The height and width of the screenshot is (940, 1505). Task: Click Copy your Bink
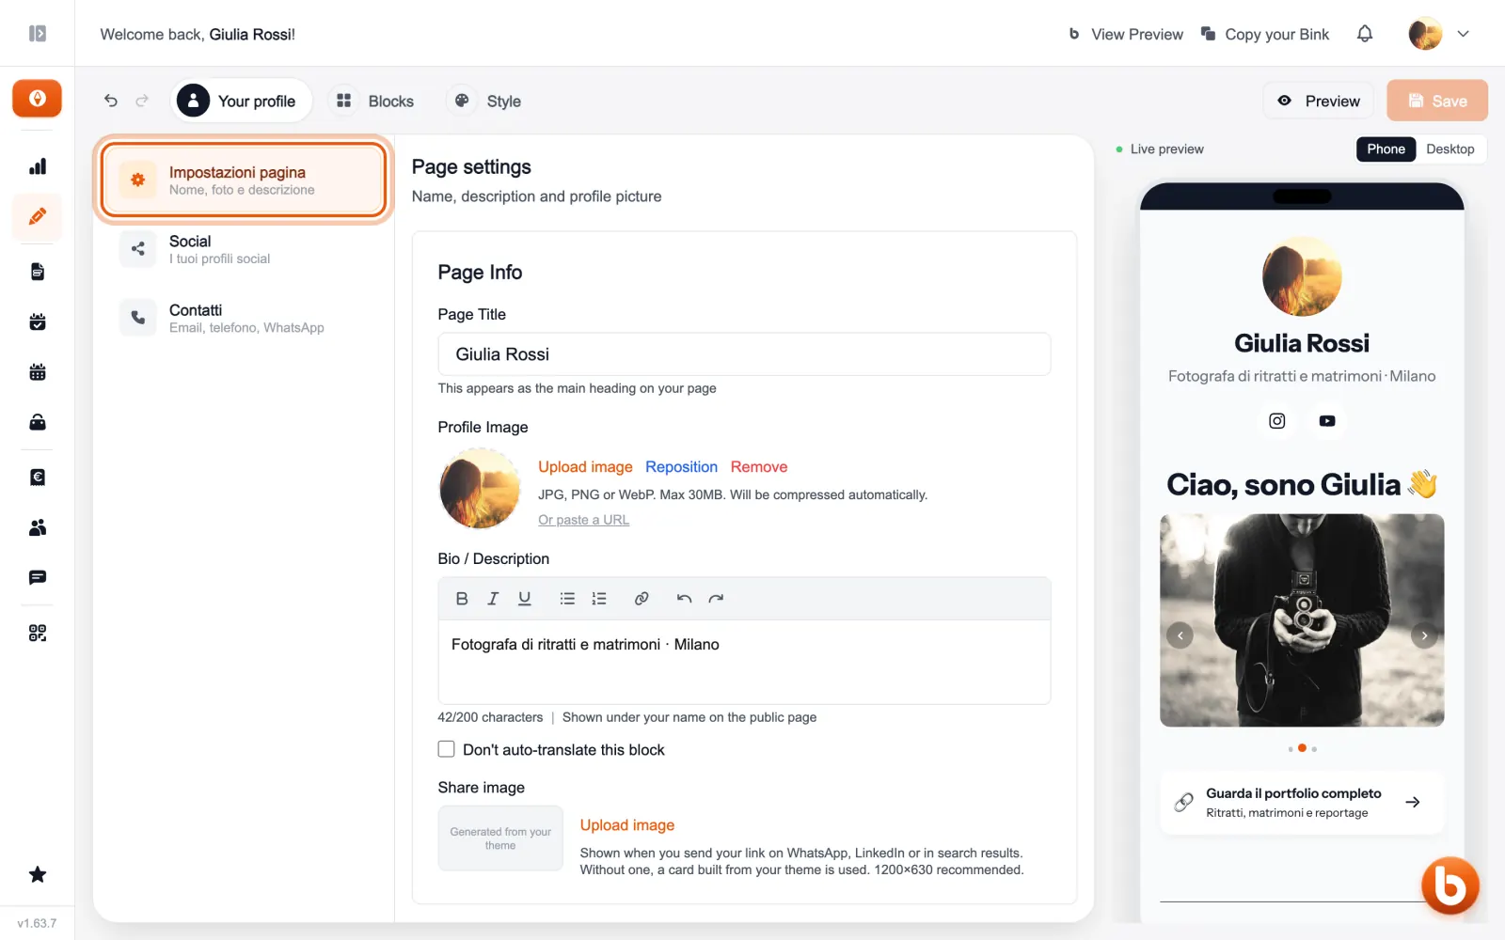click(x=1265, y=34)
